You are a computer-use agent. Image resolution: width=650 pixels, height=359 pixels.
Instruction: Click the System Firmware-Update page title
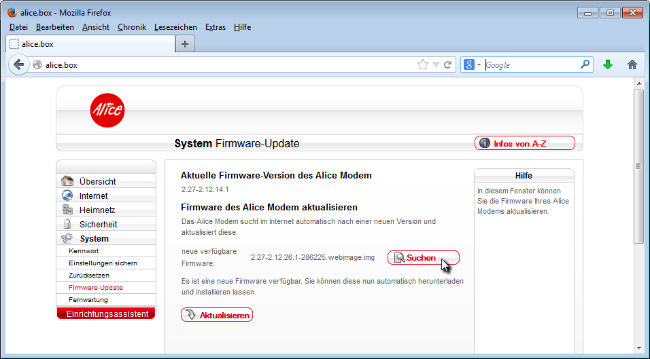tap(237, 143)
